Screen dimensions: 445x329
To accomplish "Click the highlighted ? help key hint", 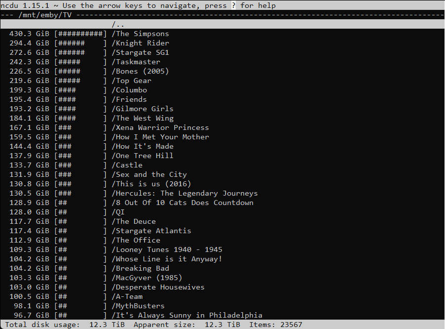I will tap(233, 5).
